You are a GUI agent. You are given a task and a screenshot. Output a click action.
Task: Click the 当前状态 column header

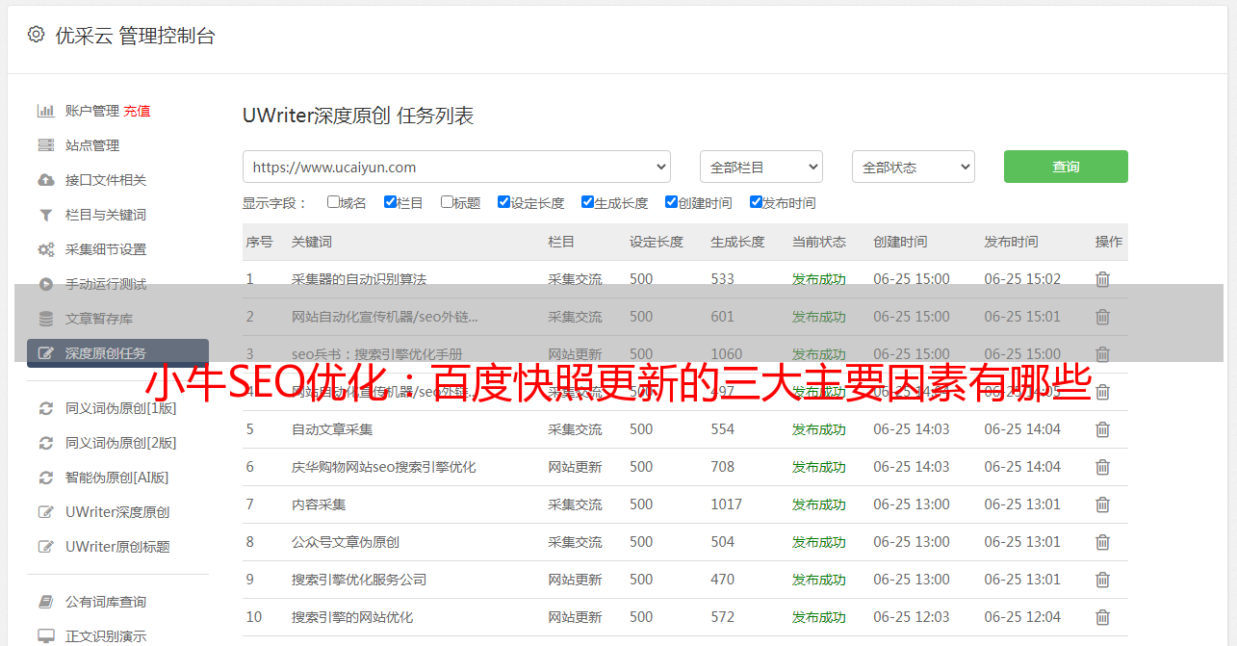[819, 242]
